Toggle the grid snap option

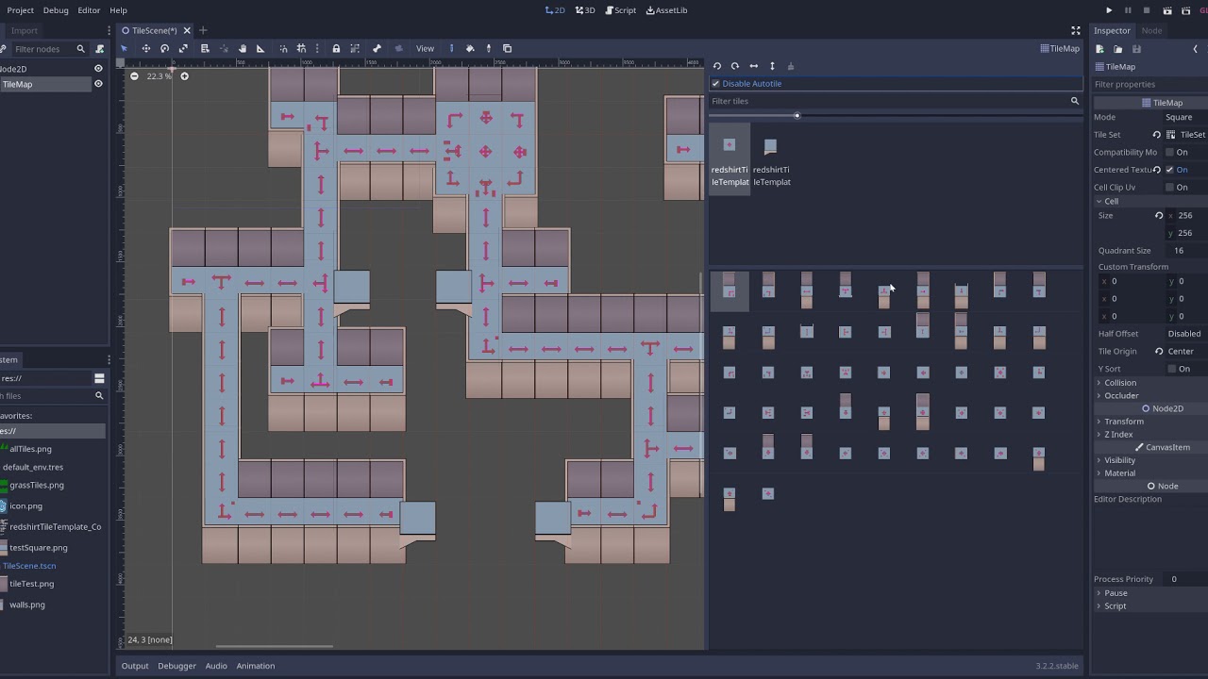click(301, 48)
